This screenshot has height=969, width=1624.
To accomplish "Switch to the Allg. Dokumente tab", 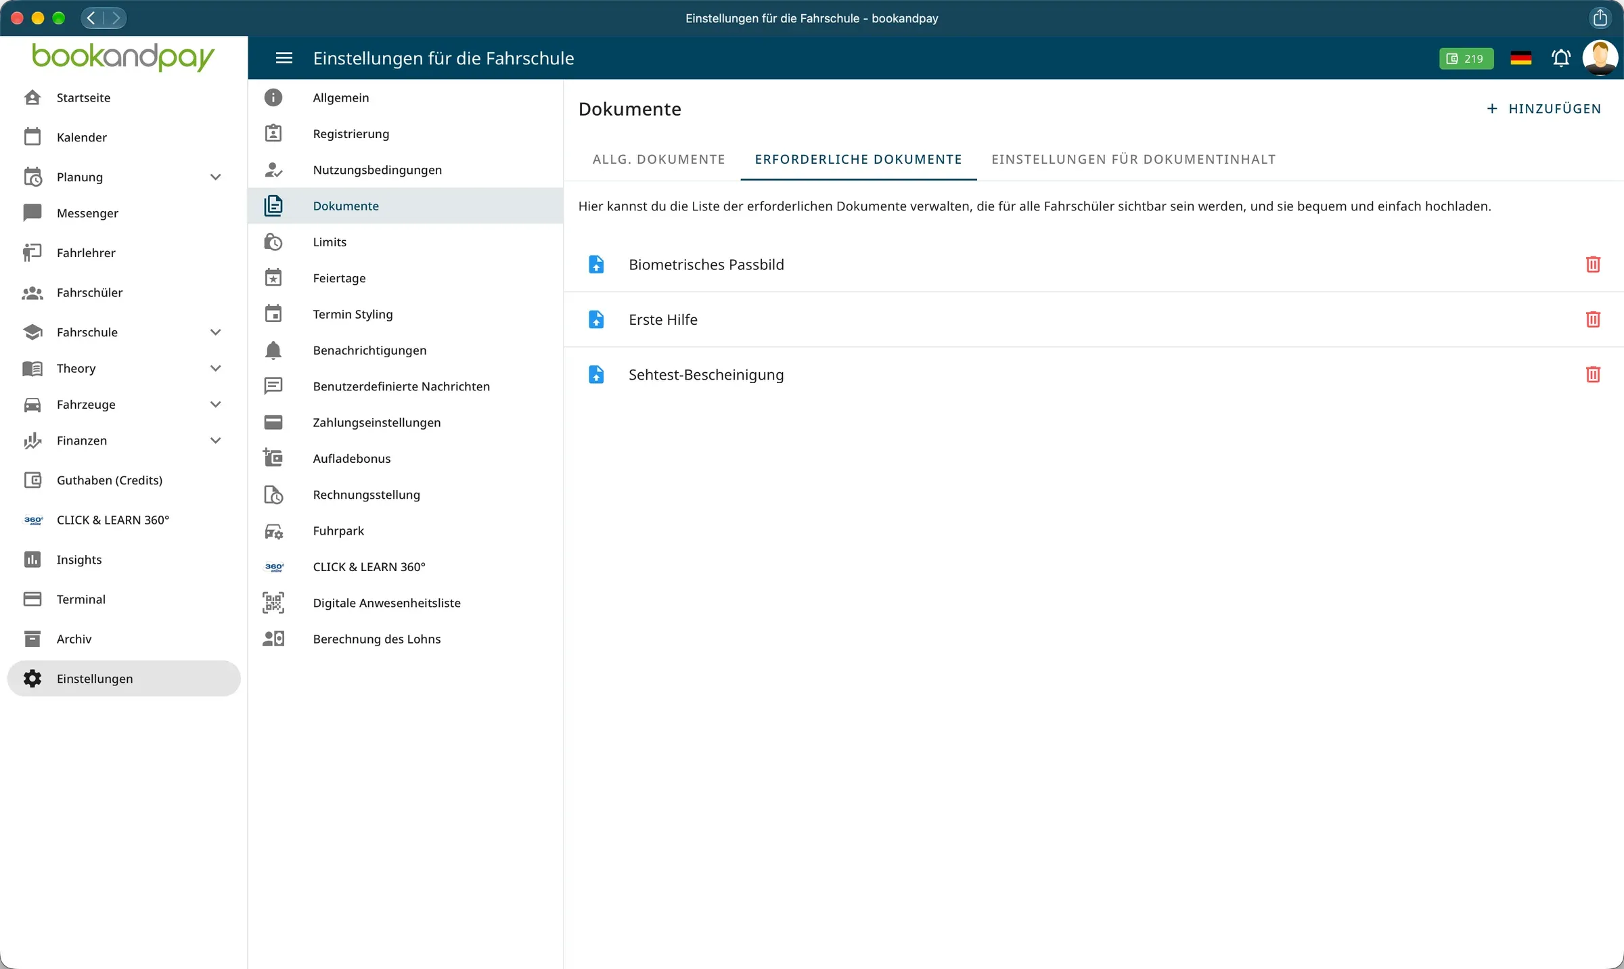I will point(658,160).
